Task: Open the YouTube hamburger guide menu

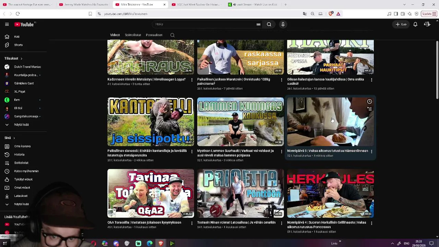Action: [x=7, y=24]
